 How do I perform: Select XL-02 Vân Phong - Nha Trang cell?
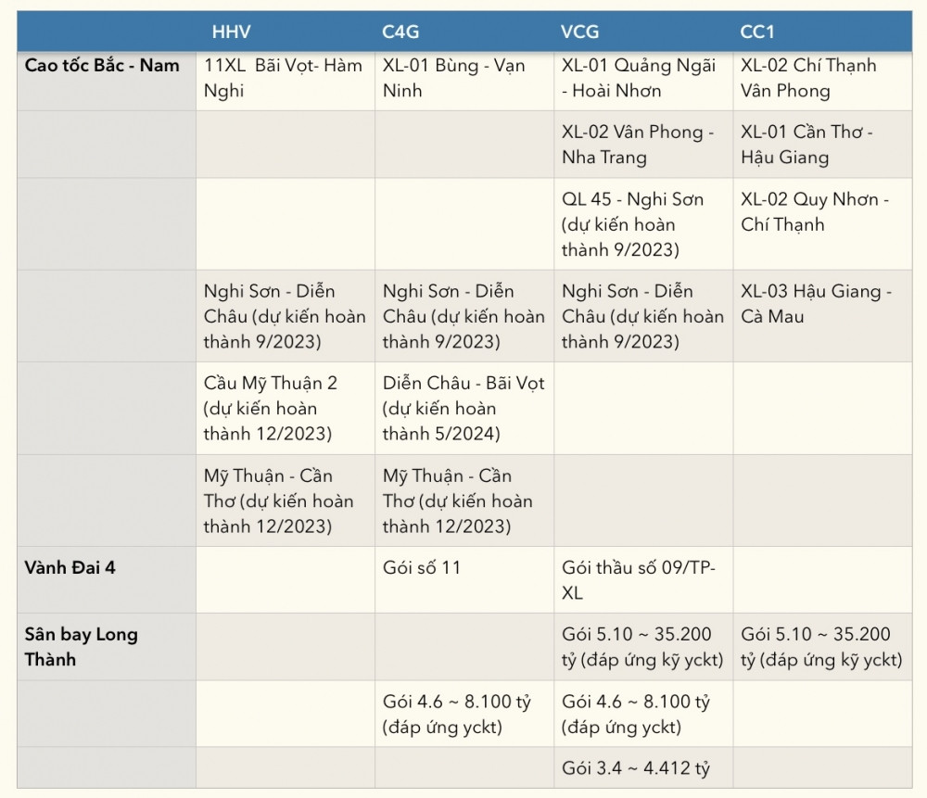point(638,145)
